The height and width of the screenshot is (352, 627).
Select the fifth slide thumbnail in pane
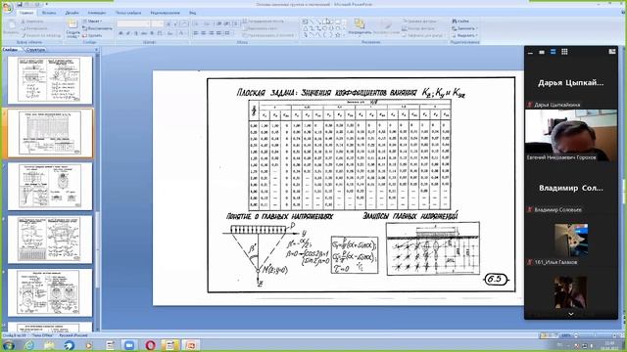pos(50,293)
